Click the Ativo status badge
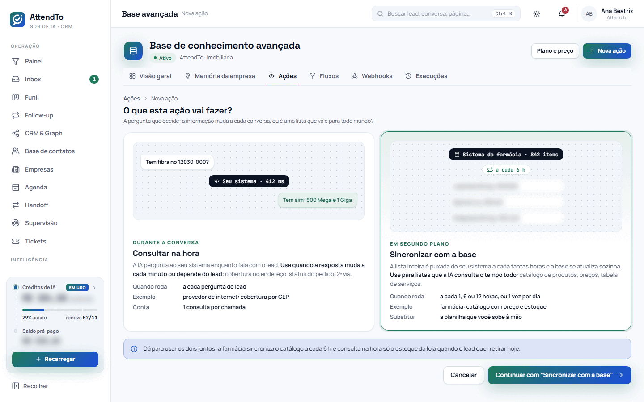644x402 pixels. (162, 58)
